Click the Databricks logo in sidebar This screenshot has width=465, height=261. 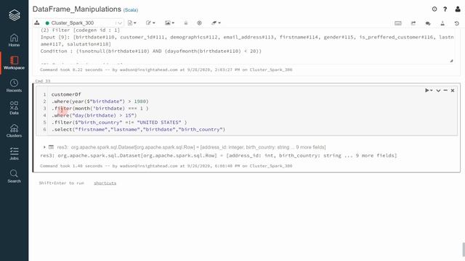(15, 15)
